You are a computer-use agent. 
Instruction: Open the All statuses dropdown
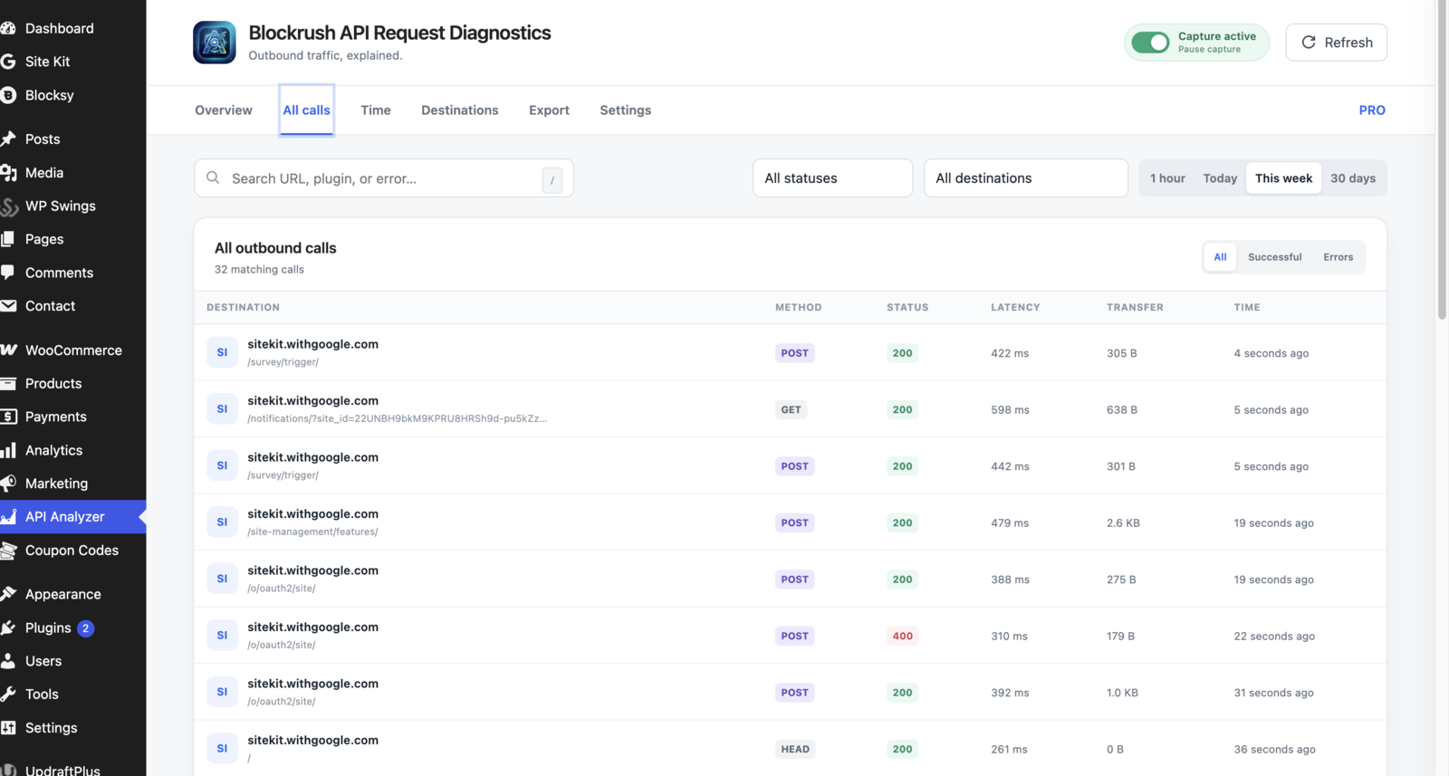(x=832, y=178)
